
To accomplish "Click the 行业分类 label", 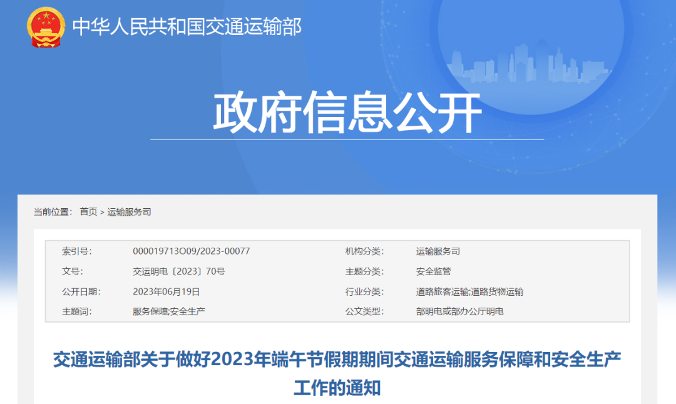I will click(x=364, y=291).
